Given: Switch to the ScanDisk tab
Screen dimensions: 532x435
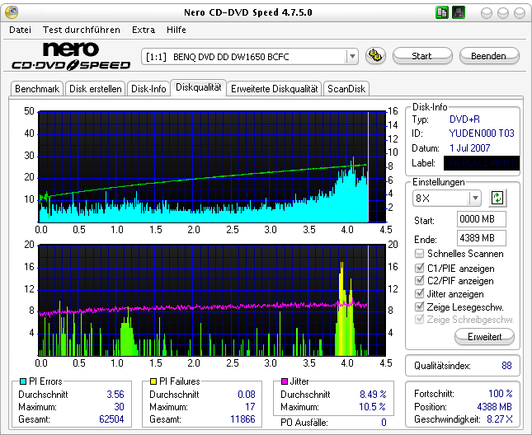Looking at the screenshot, I should [x=346, y=89].
